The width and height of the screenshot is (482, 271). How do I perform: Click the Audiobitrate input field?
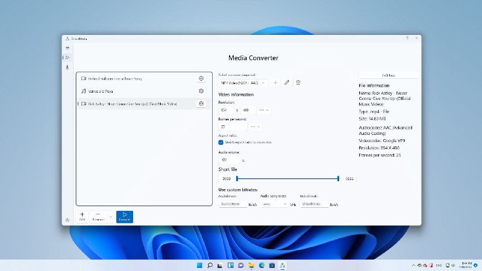233,204
